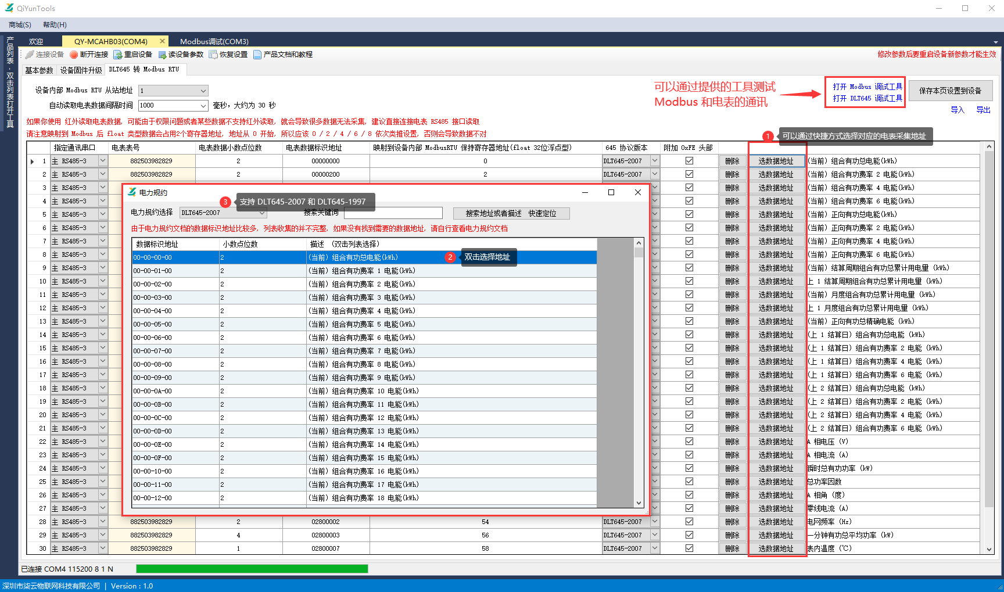
Task: Switch to the 基本参数 tab
Action: point(39,70)
